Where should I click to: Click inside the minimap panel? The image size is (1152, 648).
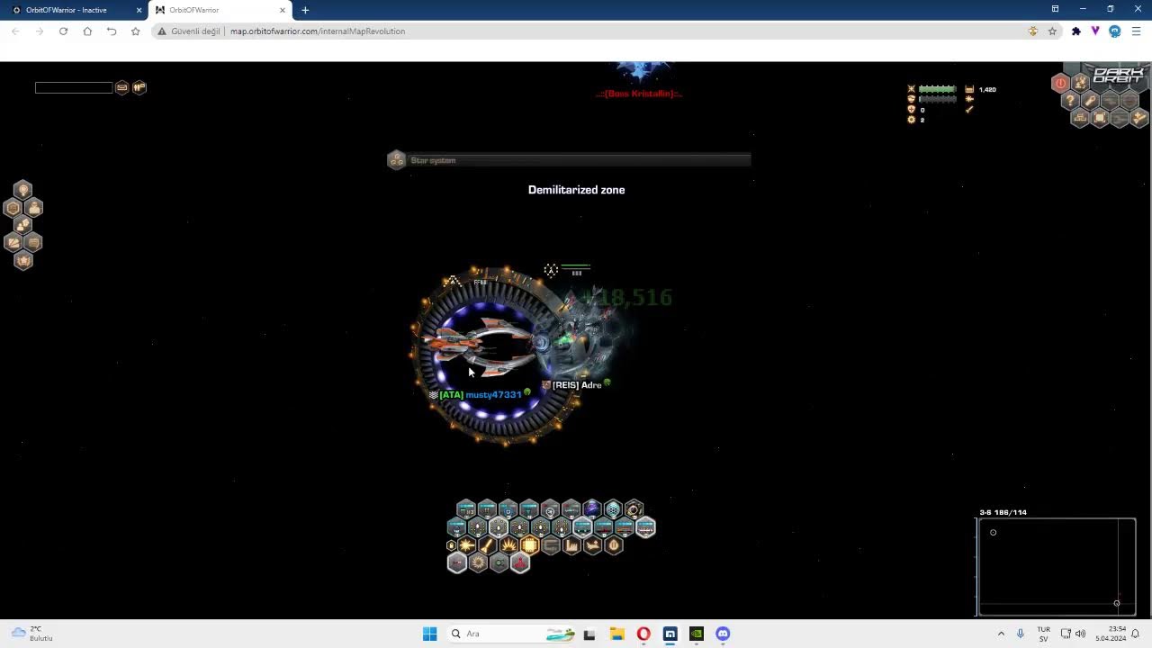(x=1056, y=567)
